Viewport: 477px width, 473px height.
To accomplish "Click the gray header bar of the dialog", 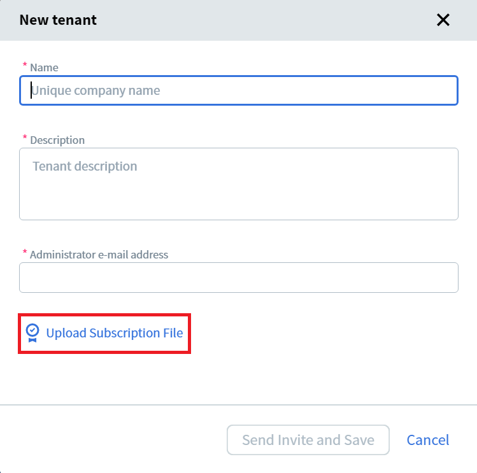I will click(x=255, y=20).
